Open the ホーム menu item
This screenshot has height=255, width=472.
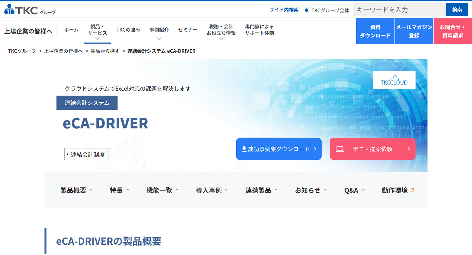[71, 30]
